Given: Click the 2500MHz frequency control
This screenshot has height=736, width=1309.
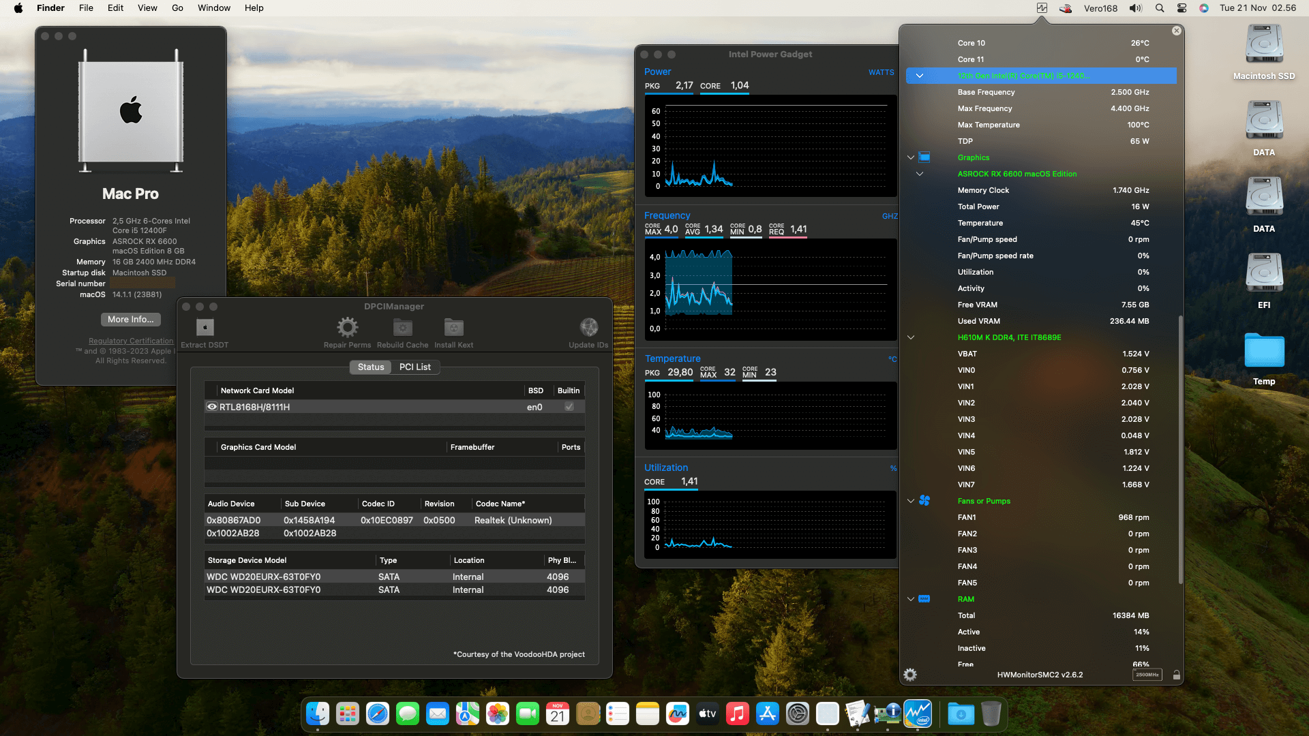Looking at the screenshot, I should (1147, 674).
